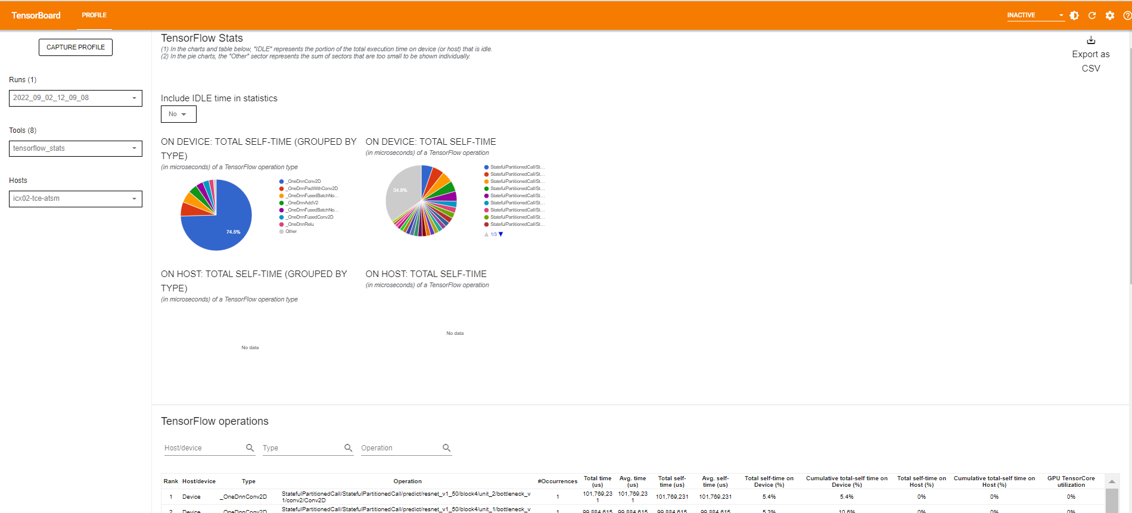1132x513 pixels.
Task: Toggle the light/dark theme icon
Action: click(1074, 15)
